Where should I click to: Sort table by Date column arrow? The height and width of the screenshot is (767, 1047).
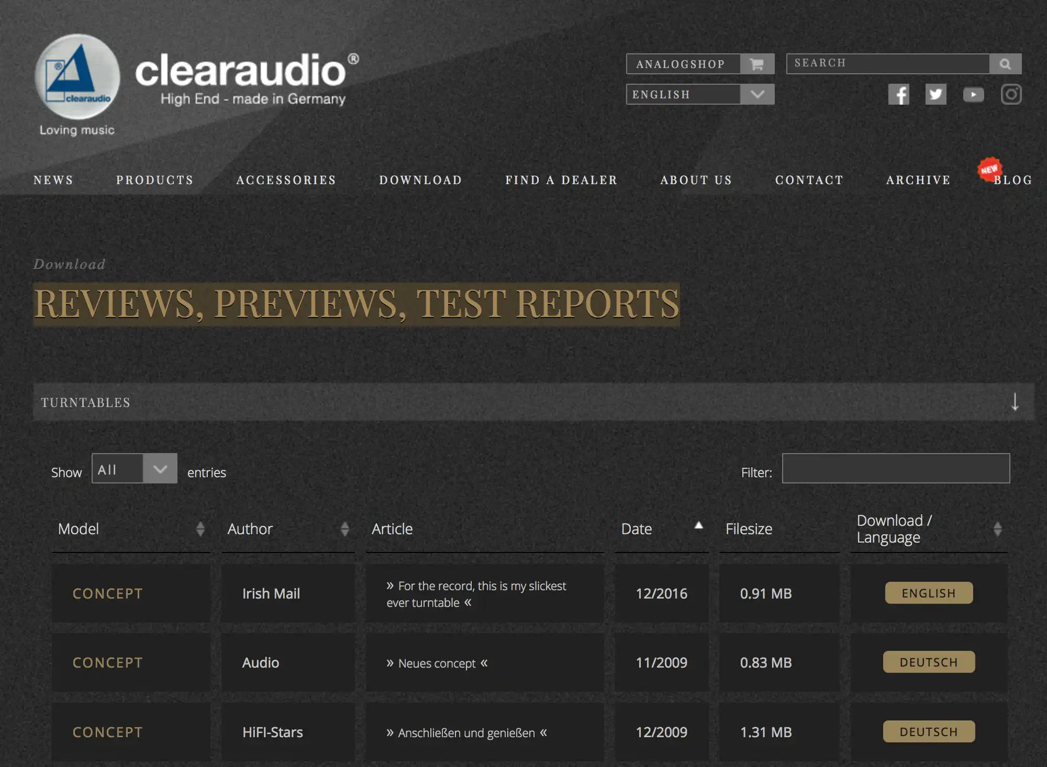click(x=698, y=525)
